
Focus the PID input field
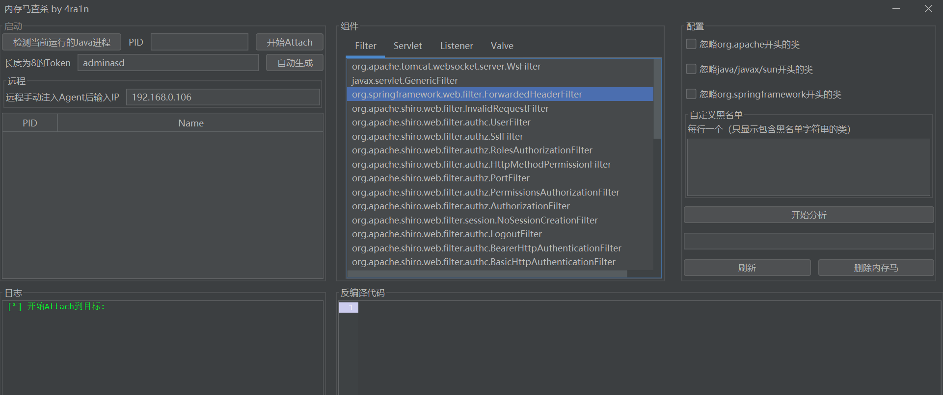199,43
